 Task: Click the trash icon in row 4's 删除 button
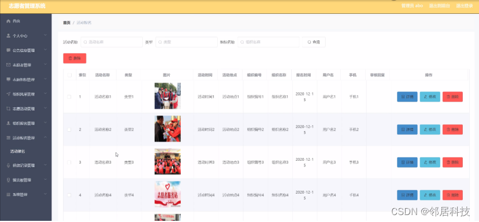[448, 195]
